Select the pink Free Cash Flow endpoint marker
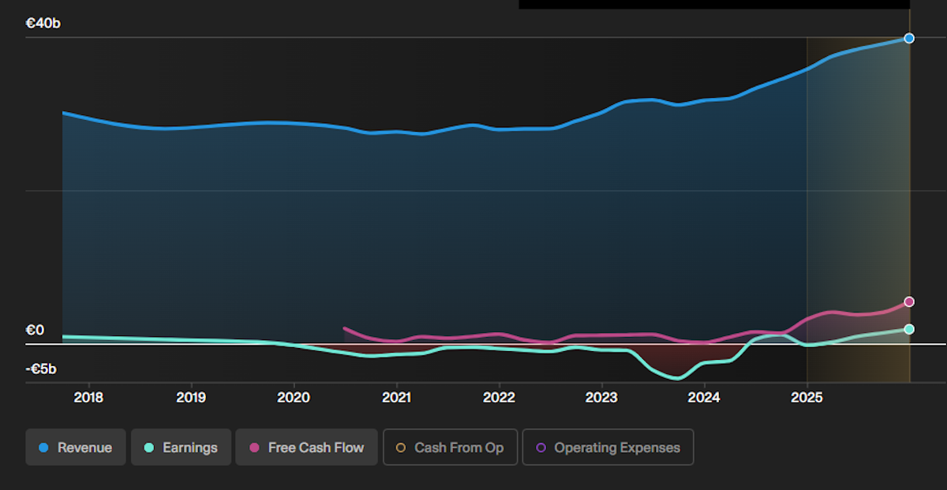947x490 pixels. click(909, 301)
